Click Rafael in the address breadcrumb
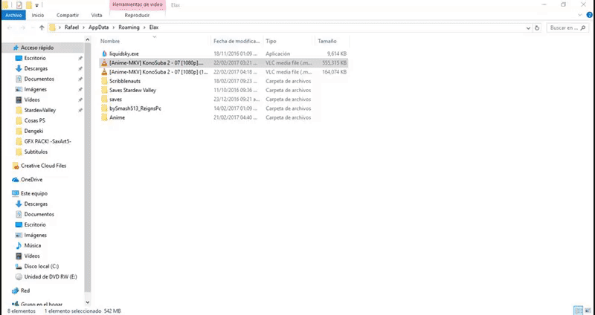Image resolution: width=595 pixels, height=315 pixels. [71, 27]
